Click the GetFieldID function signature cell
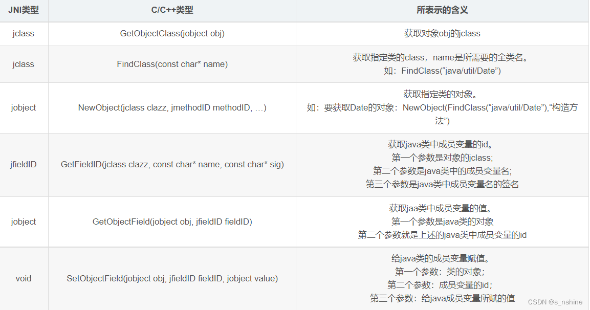 [x=171, y=165]
